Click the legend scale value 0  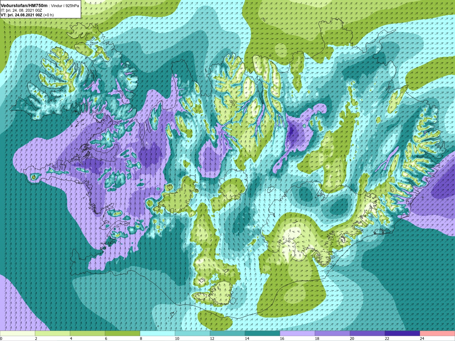click(1, 339)
